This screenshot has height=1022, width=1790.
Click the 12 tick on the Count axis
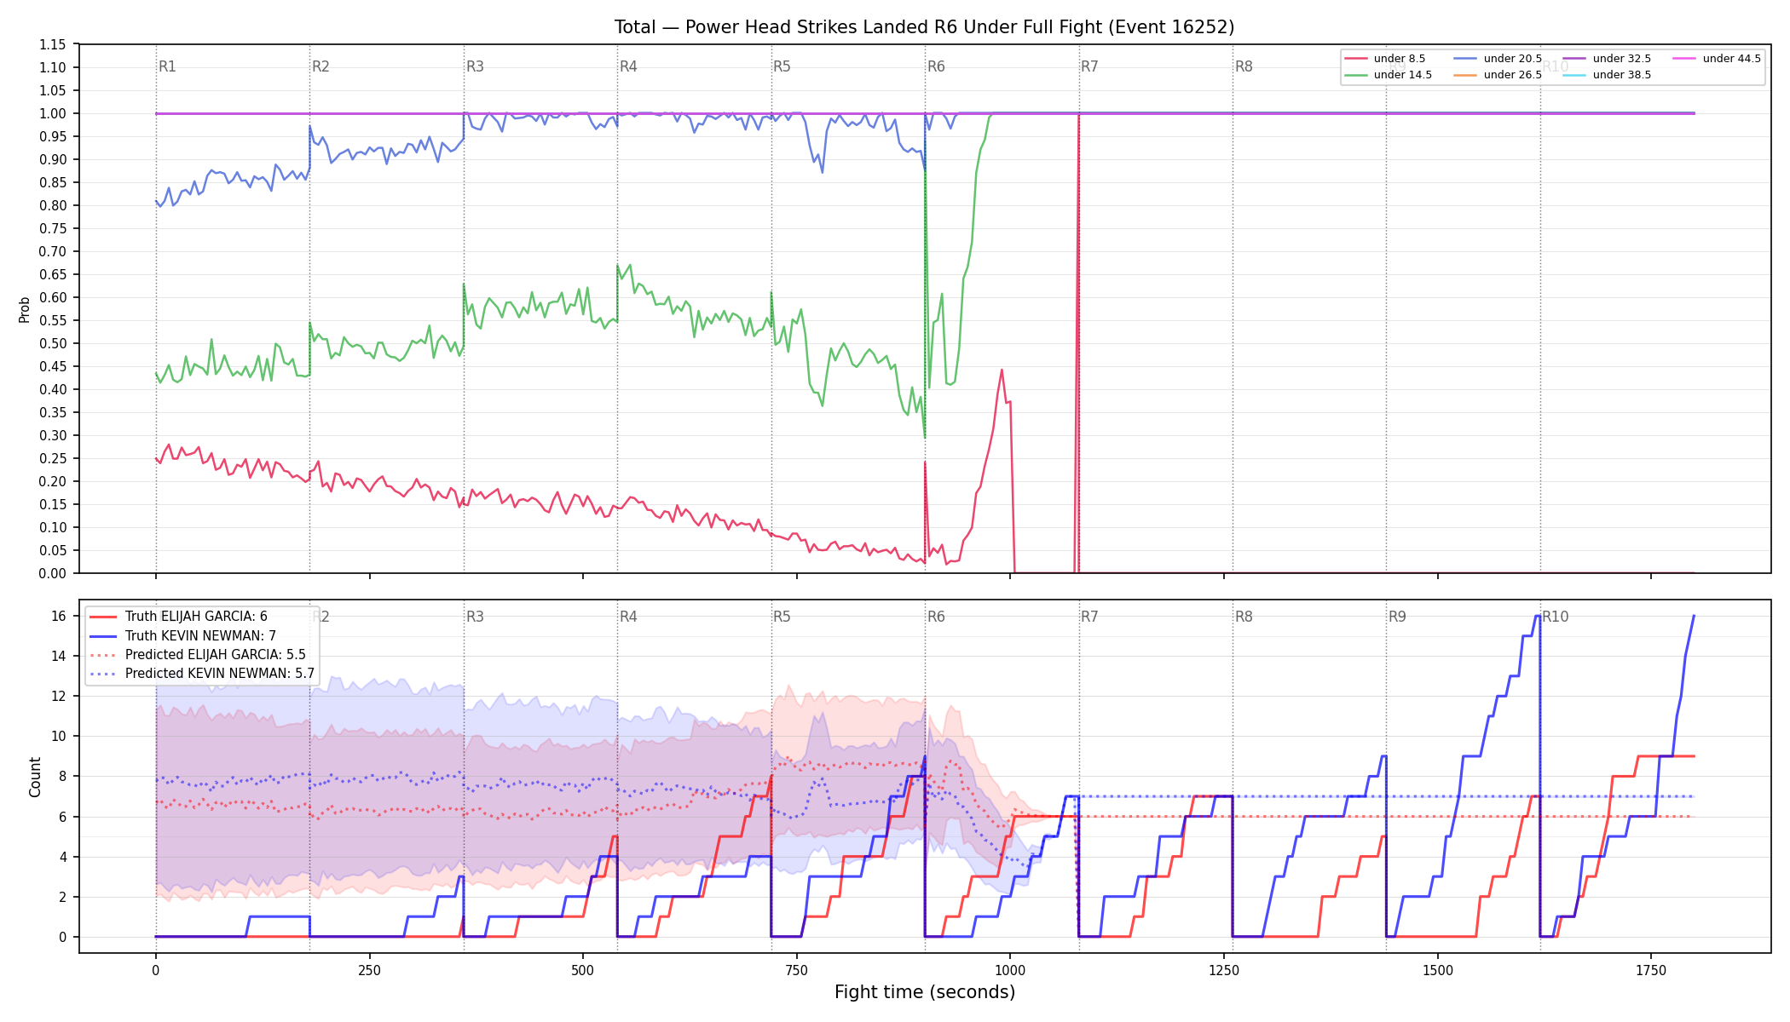tap(59, 696)
